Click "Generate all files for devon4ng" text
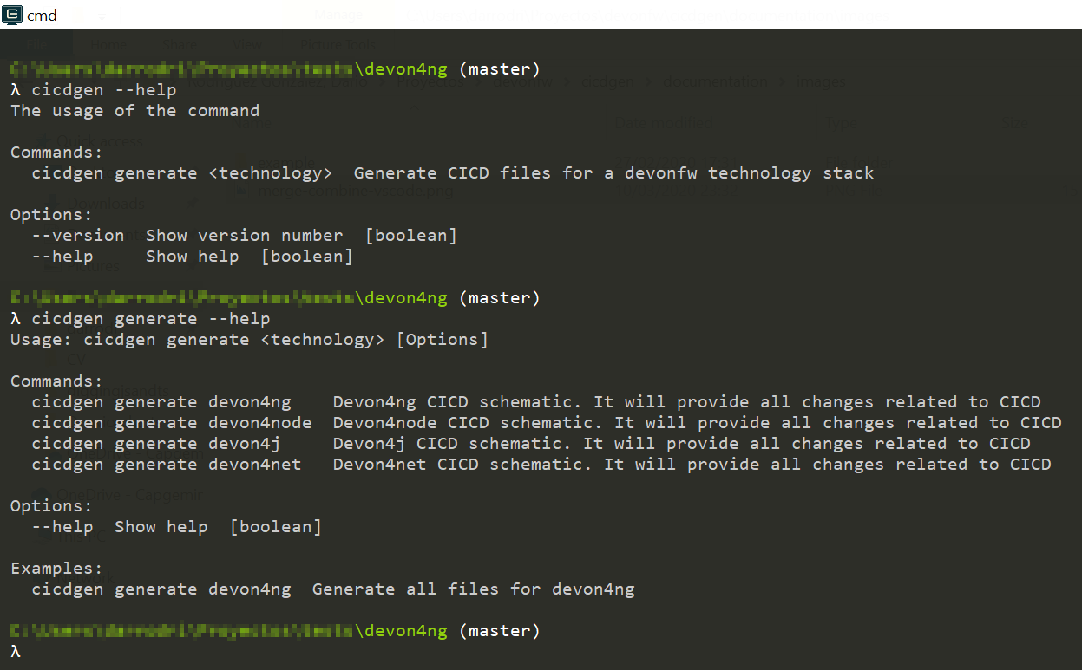1082x670 pixels. pyautogui.click(x=473, y=589)
